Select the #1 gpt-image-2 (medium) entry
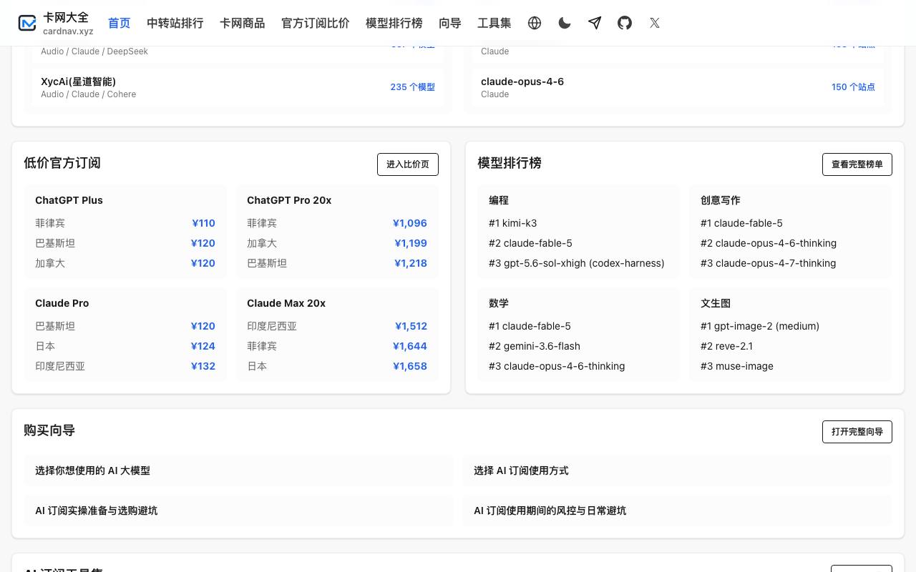Screen dimensions: 916x572 (x=760, y=326)
